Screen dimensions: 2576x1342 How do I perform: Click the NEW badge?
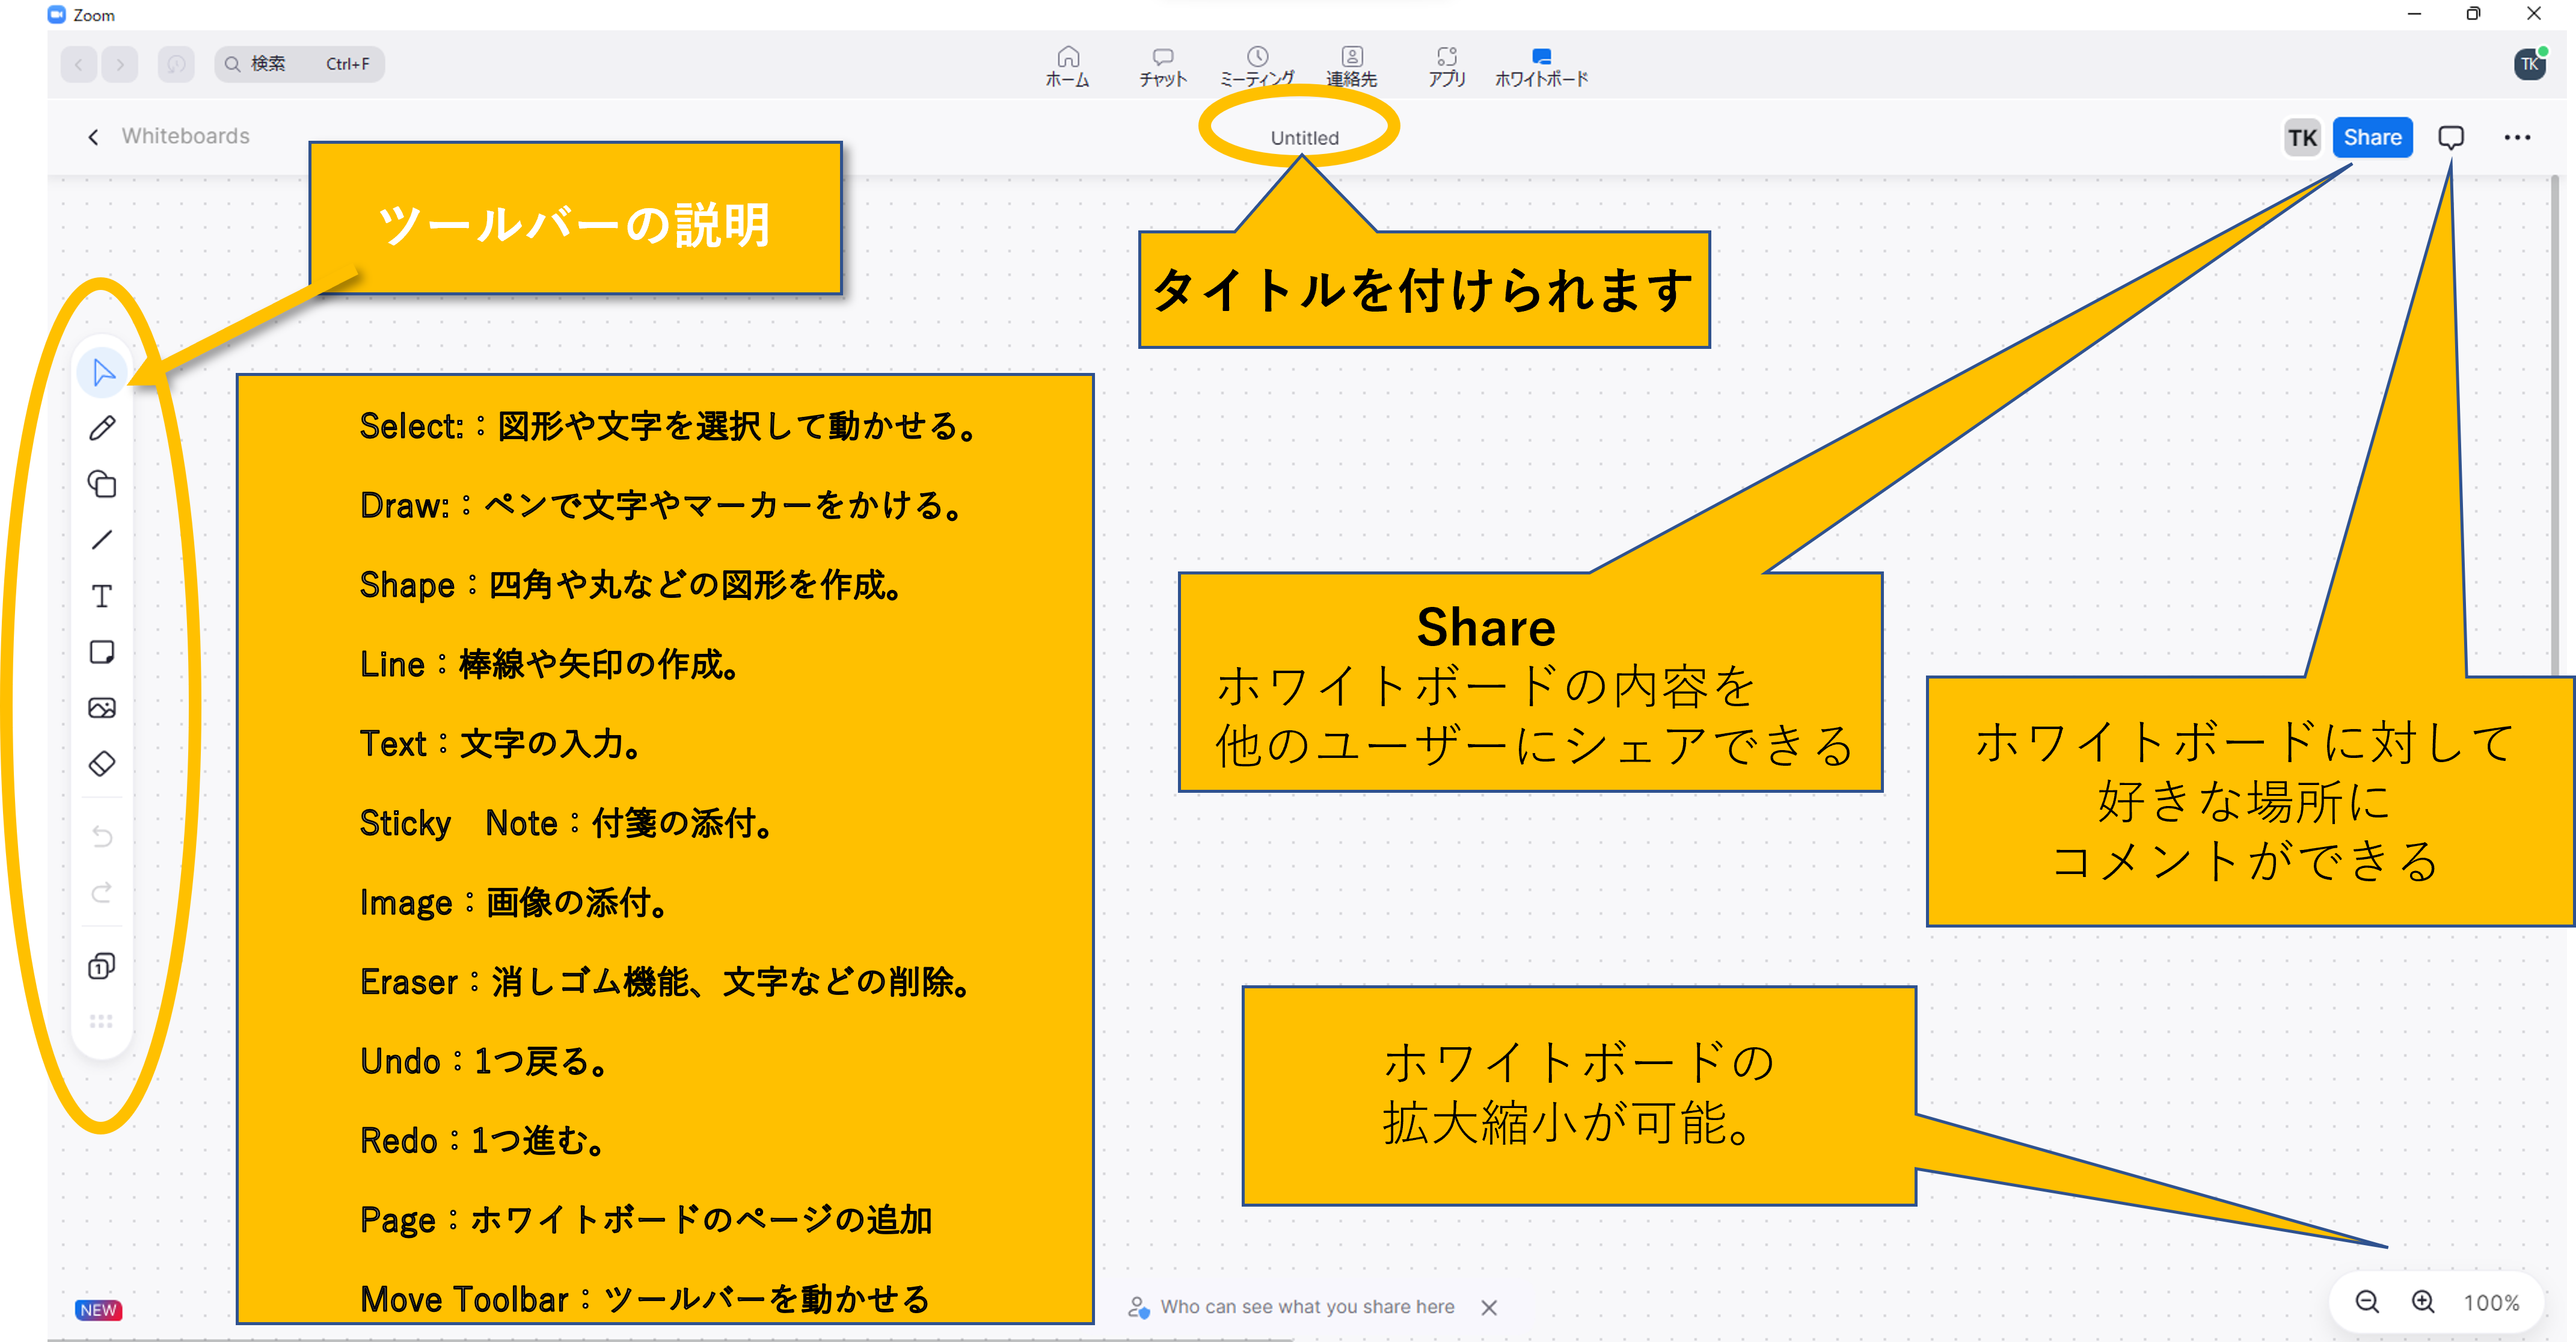(98, 1309)
